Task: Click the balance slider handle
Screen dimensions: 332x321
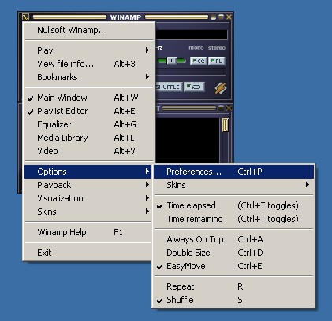Action: (171, 61)
